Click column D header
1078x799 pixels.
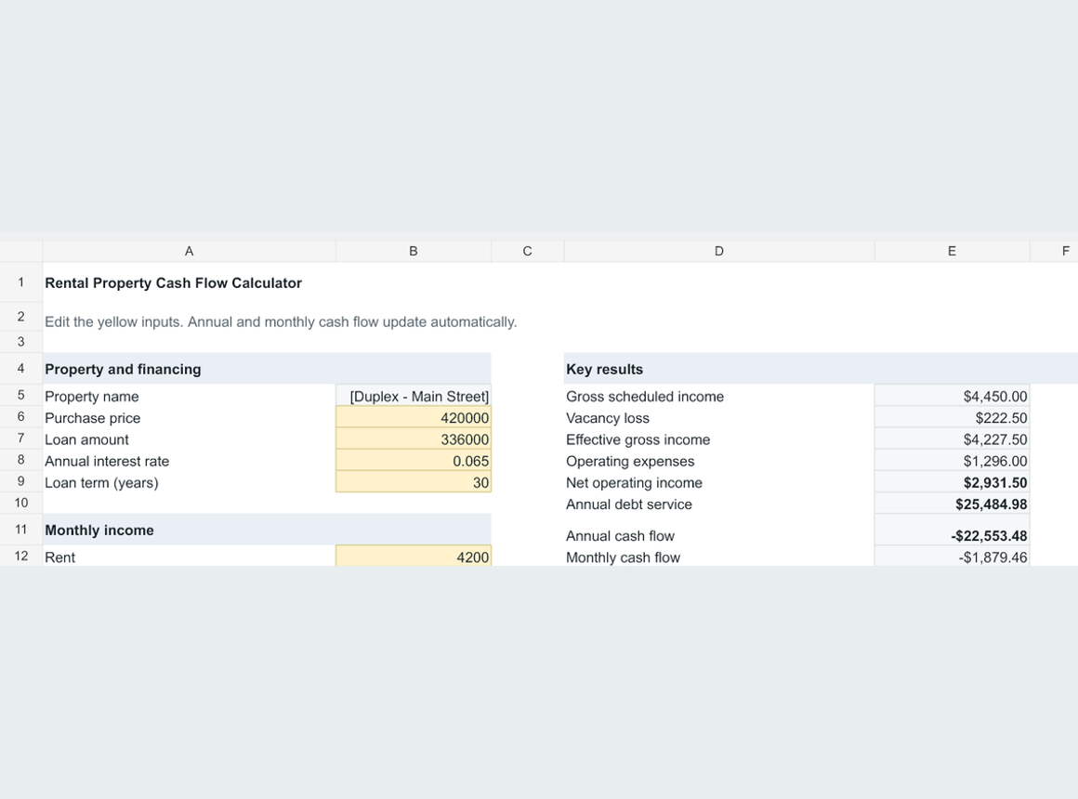(719, 251)
